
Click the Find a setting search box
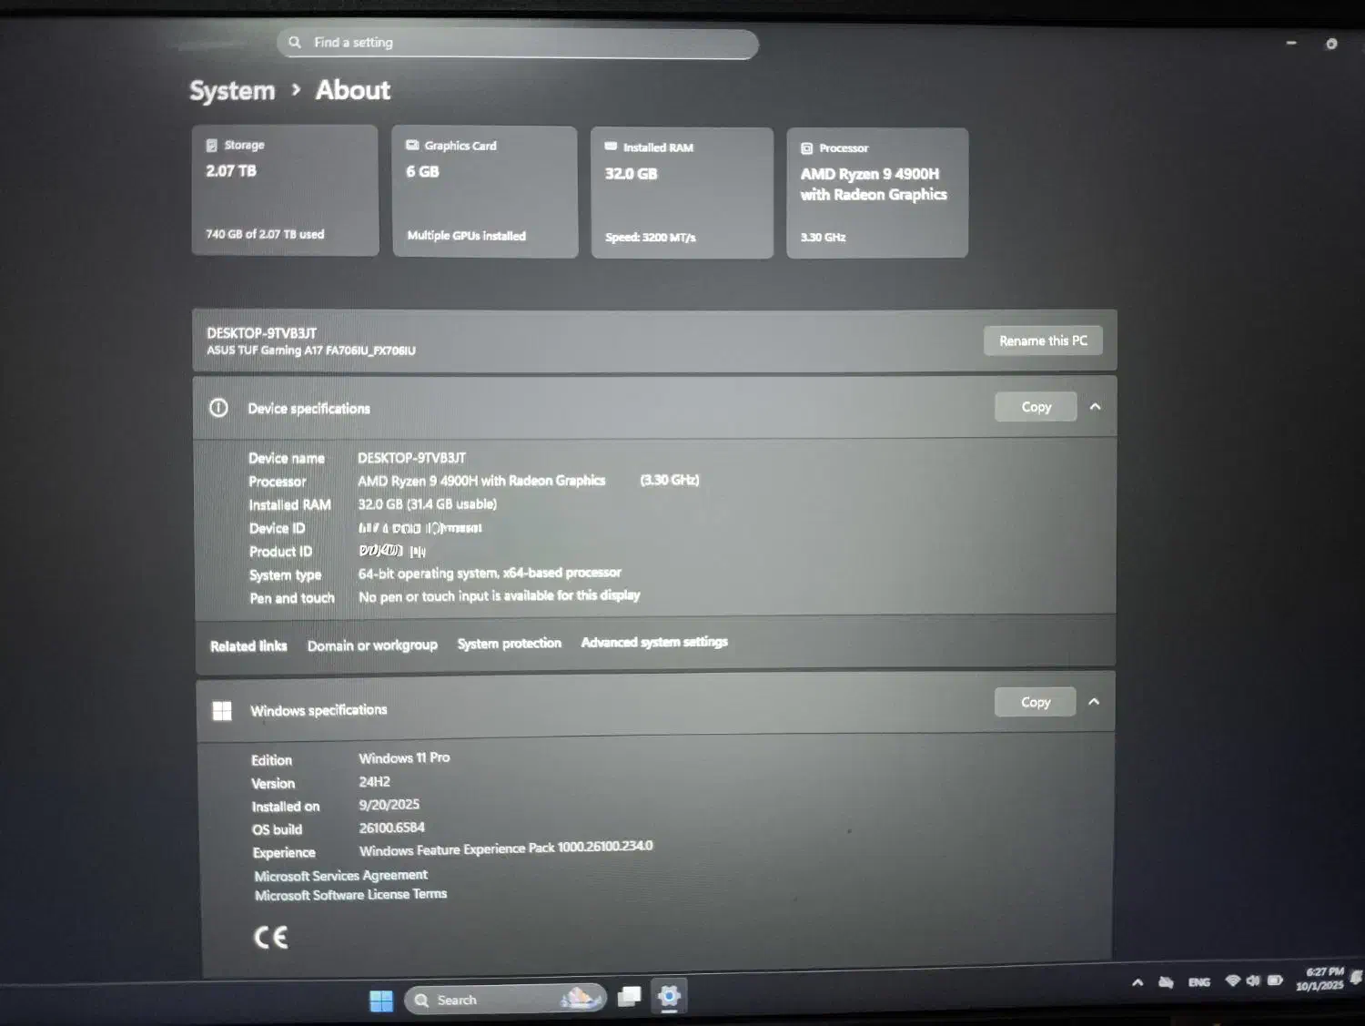517,43
